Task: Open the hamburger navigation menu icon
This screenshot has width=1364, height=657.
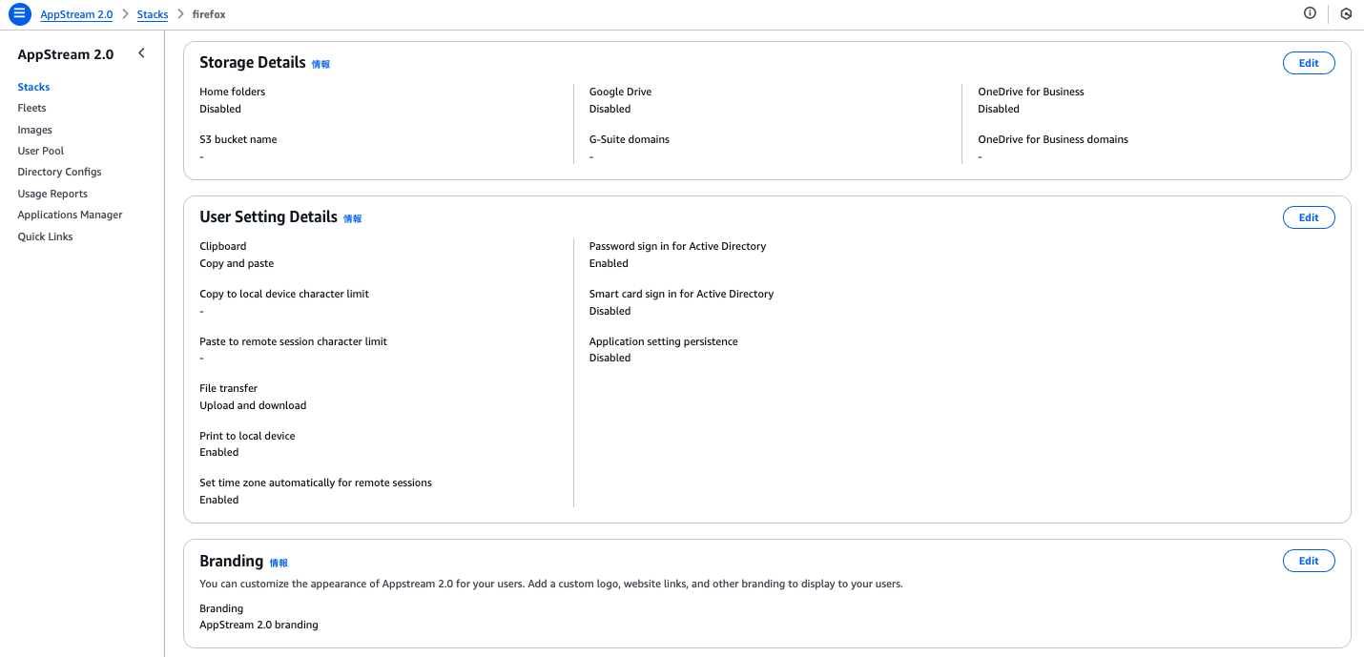Action: (19, 14)
